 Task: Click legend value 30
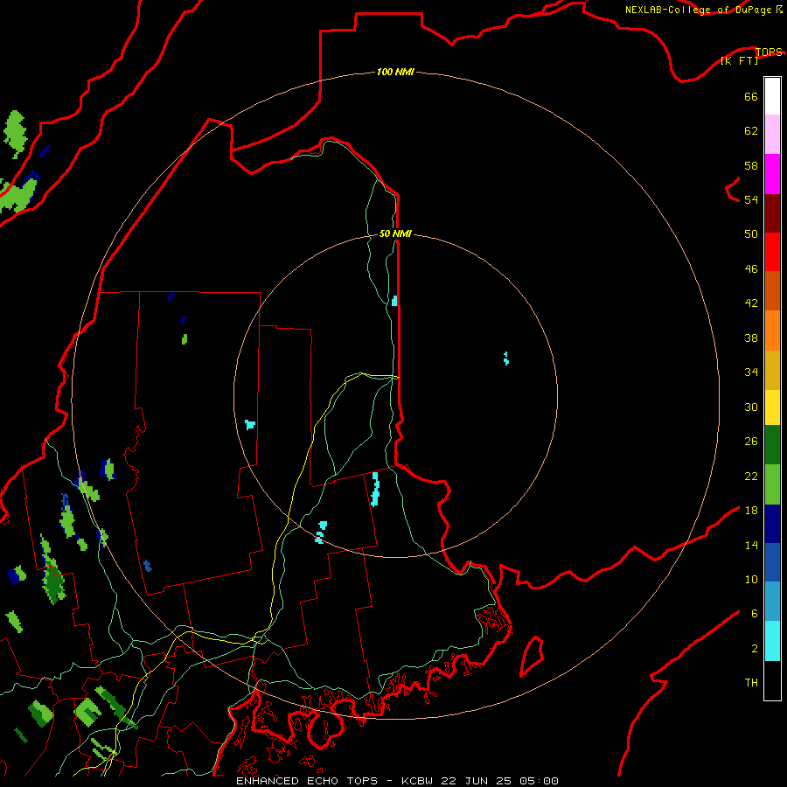(x=751, y=407)
